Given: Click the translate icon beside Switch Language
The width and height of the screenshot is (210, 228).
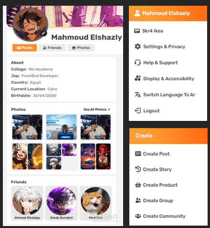Looking at the screenshot, I should tap(137, 95).
